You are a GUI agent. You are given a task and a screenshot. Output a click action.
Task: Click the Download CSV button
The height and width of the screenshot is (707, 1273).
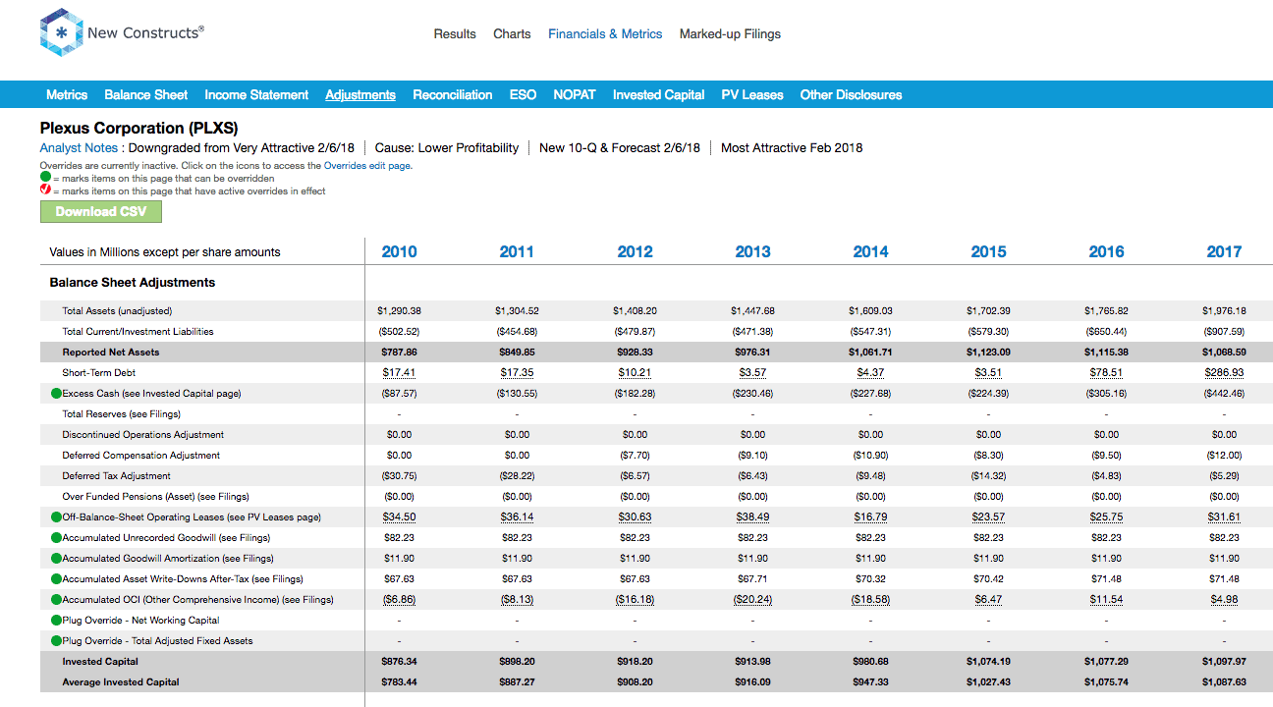pos(101,211)
